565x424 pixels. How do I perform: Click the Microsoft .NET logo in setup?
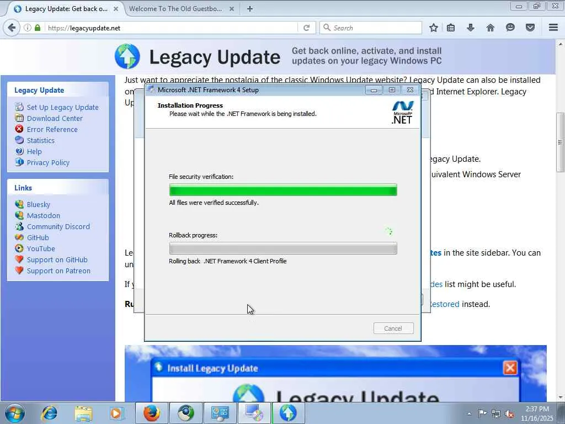[402, 113]
